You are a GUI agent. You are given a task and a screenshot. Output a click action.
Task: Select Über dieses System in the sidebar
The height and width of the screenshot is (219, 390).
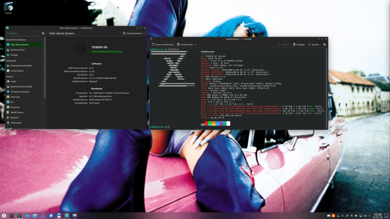tap(24, 44)
